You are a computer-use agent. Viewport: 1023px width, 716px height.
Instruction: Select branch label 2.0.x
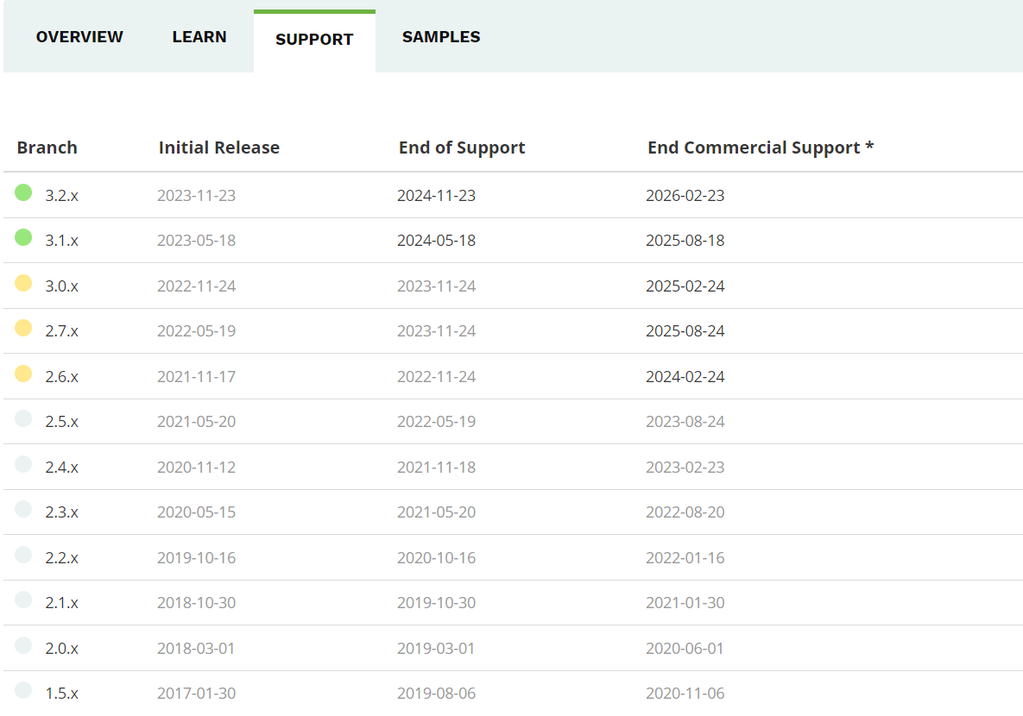[62, 649]
